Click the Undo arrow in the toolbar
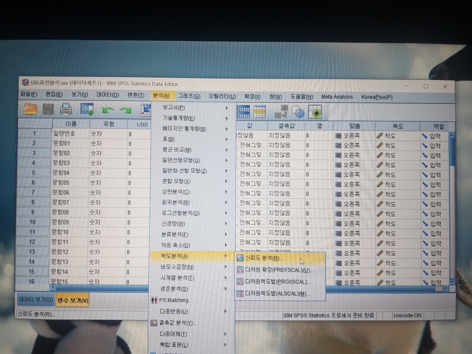The width and height of the screenshot is (472, 354). point(108,110)
